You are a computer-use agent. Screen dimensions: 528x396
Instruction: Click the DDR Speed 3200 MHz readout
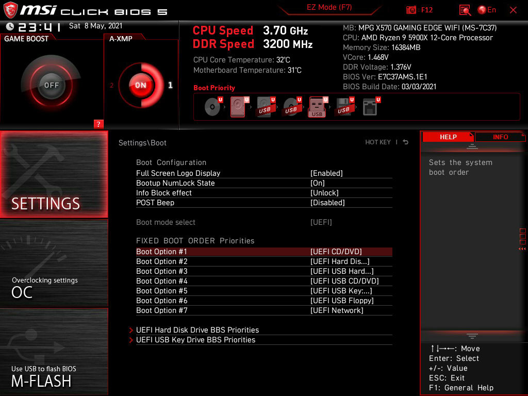coord(253,44)
